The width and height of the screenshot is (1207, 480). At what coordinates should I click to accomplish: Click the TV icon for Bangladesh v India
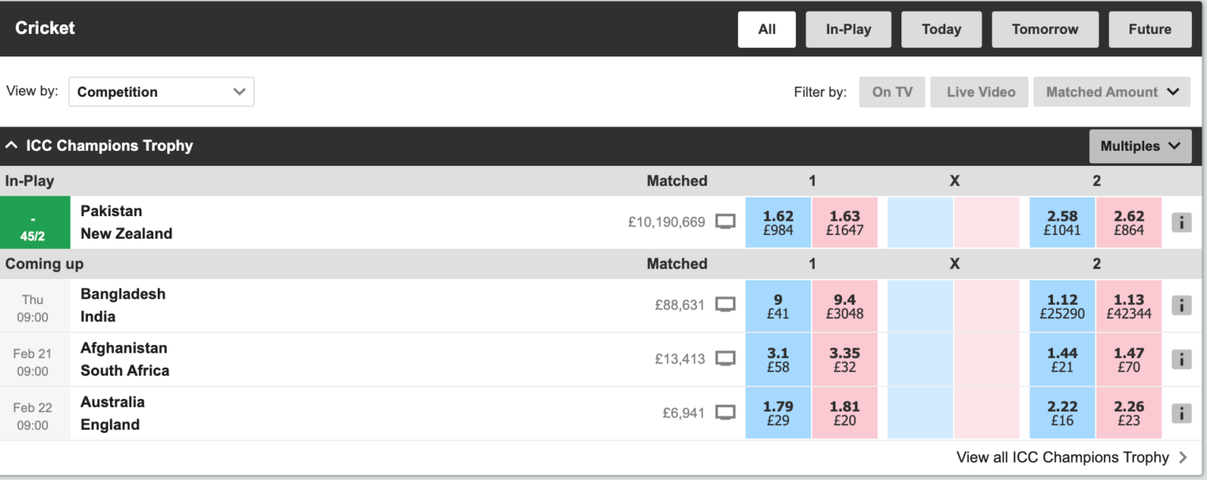click(x=725, y=305)
